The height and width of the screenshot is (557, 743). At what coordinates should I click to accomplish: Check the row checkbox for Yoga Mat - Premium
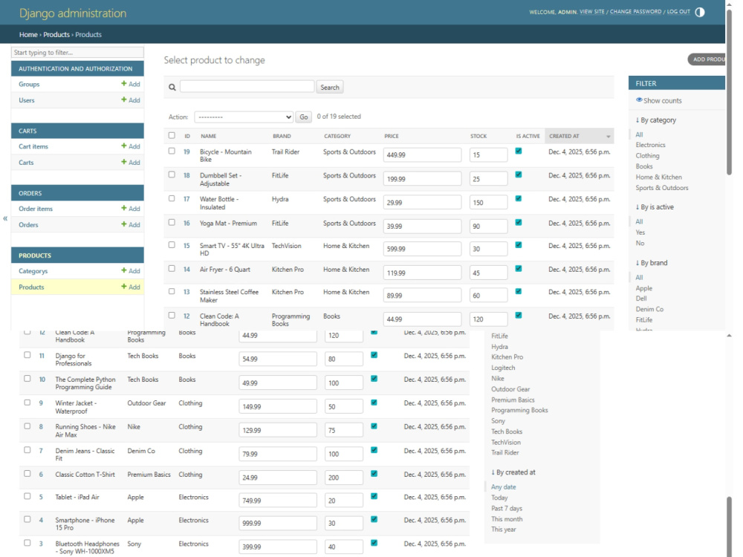click(172, 222)
